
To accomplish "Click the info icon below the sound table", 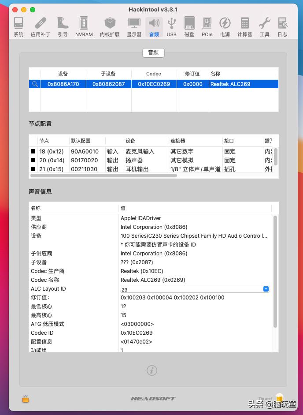I will tap(152, 370).
